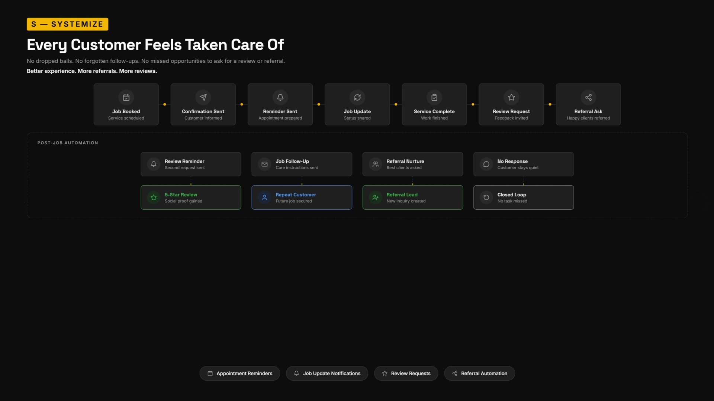This screenshot has width=714, height=401.
Task: Click the blue 'Repeat Customer' label
Action: pos(296,195)
